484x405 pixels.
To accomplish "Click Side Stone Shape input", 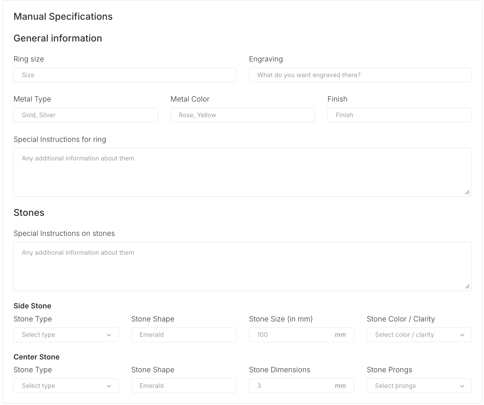I will [x=183, y=335].
